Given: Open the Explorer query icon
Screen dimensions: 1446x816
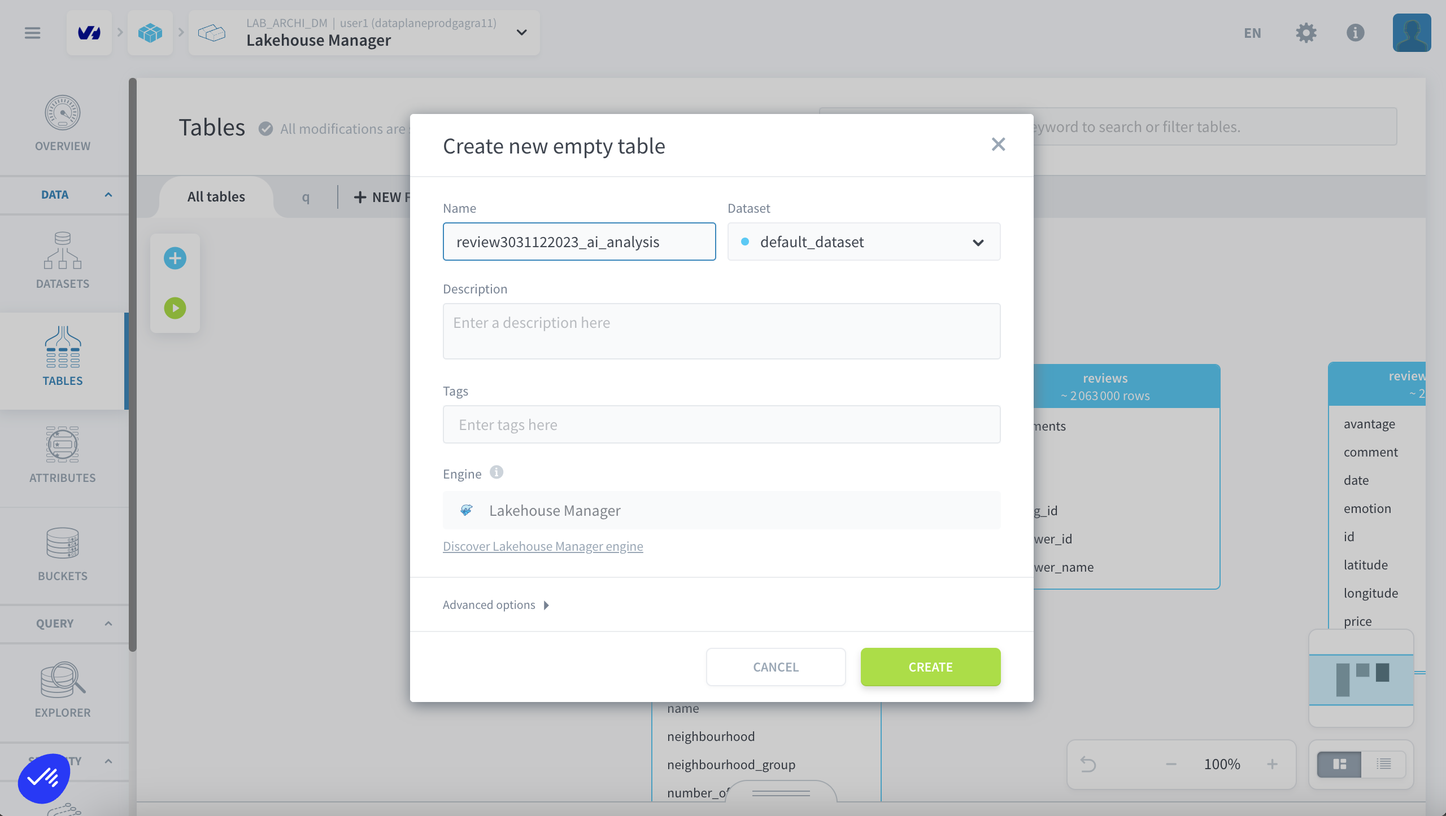Looking at the screenshot, I should 63,680.
